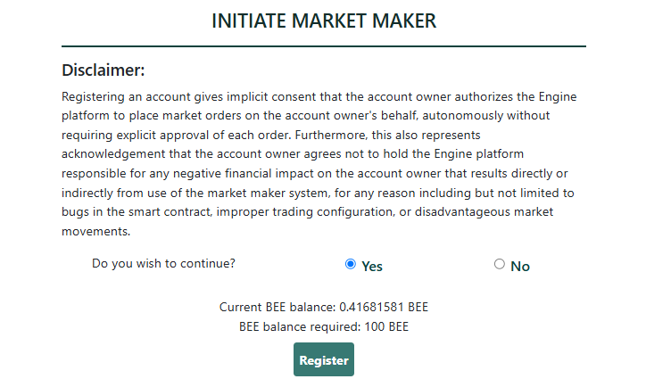Click the "Yes" label text

[x=372, y=267]
